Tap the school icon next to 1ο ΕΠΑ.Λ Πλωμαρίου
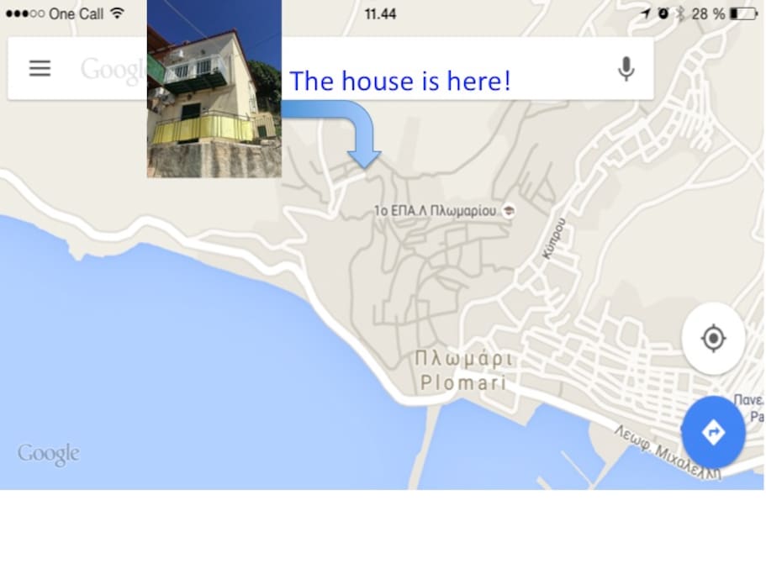The width and height of the screenshot is (766, 574). [x=509, y=211]
